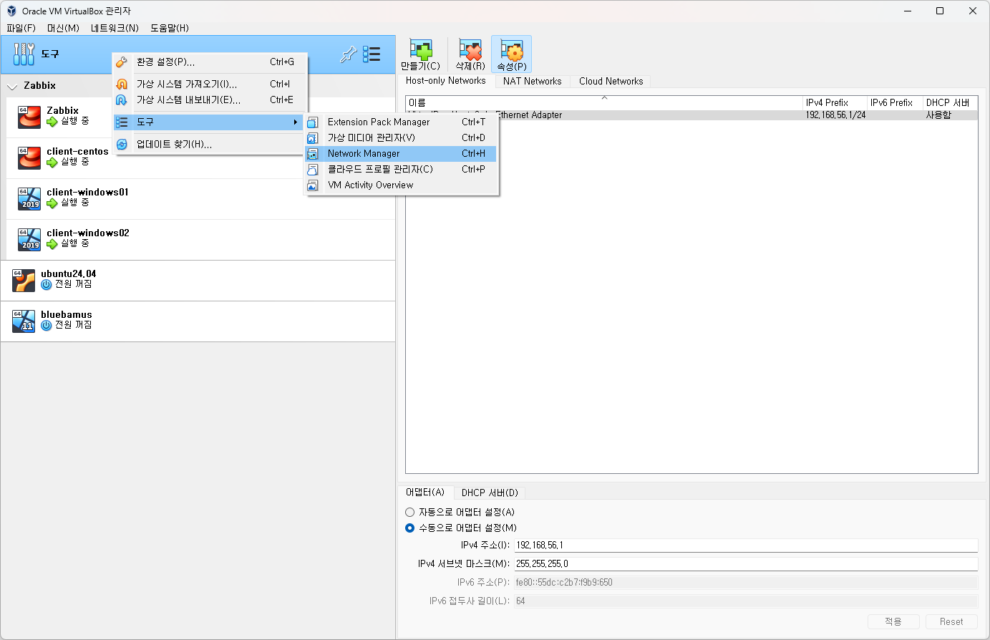
Task: Click the client-windows02 VM 2019 icon
Action: (x=29, y=240)
